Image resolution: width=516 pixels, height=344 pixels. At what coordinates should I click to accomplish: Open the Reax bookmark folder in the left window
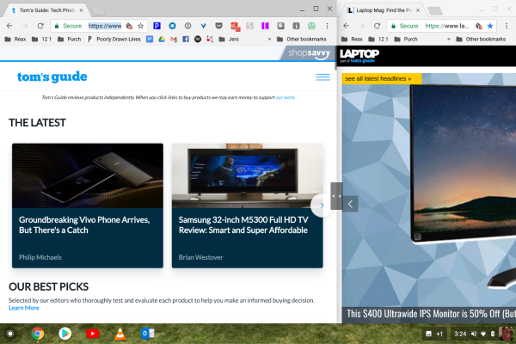tap(15, 40)
